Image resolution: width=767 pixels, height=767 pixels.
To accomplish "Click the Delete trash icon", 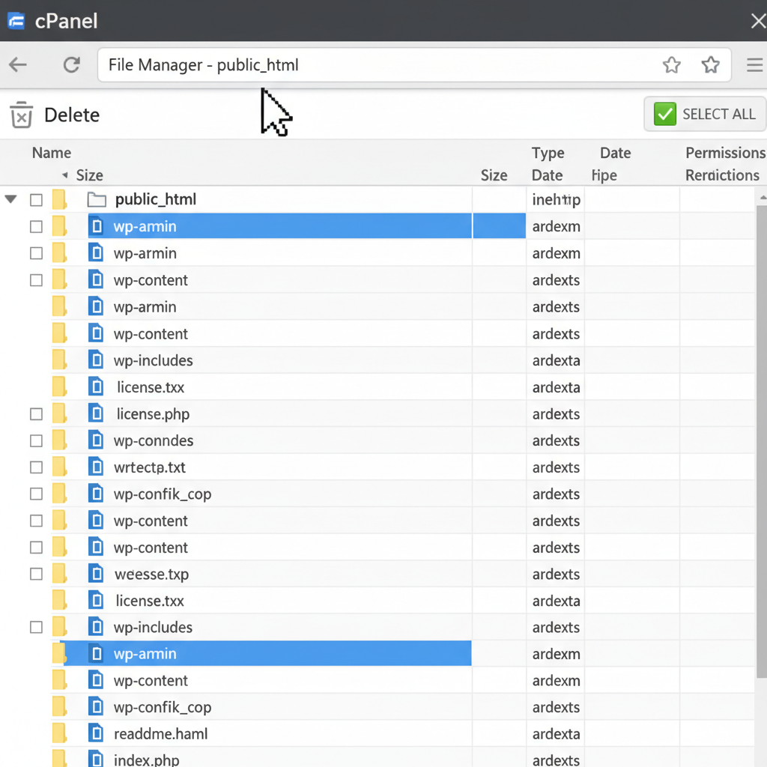I will (x=21, y=115).
